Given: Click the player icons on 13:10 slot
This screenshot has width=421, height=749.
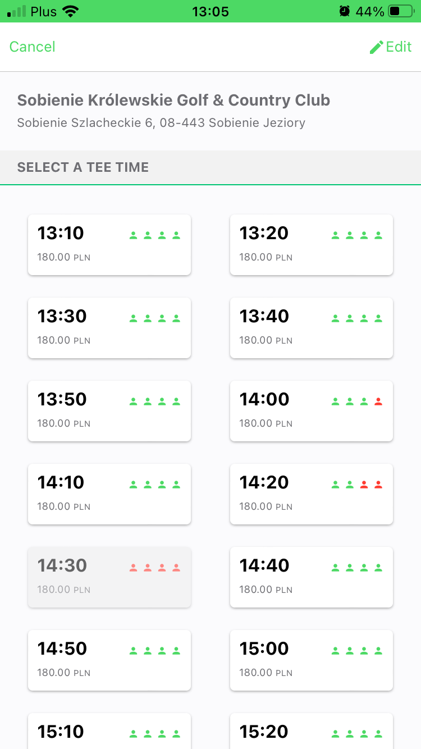Looking at the screenshot, I should (155, 235).
